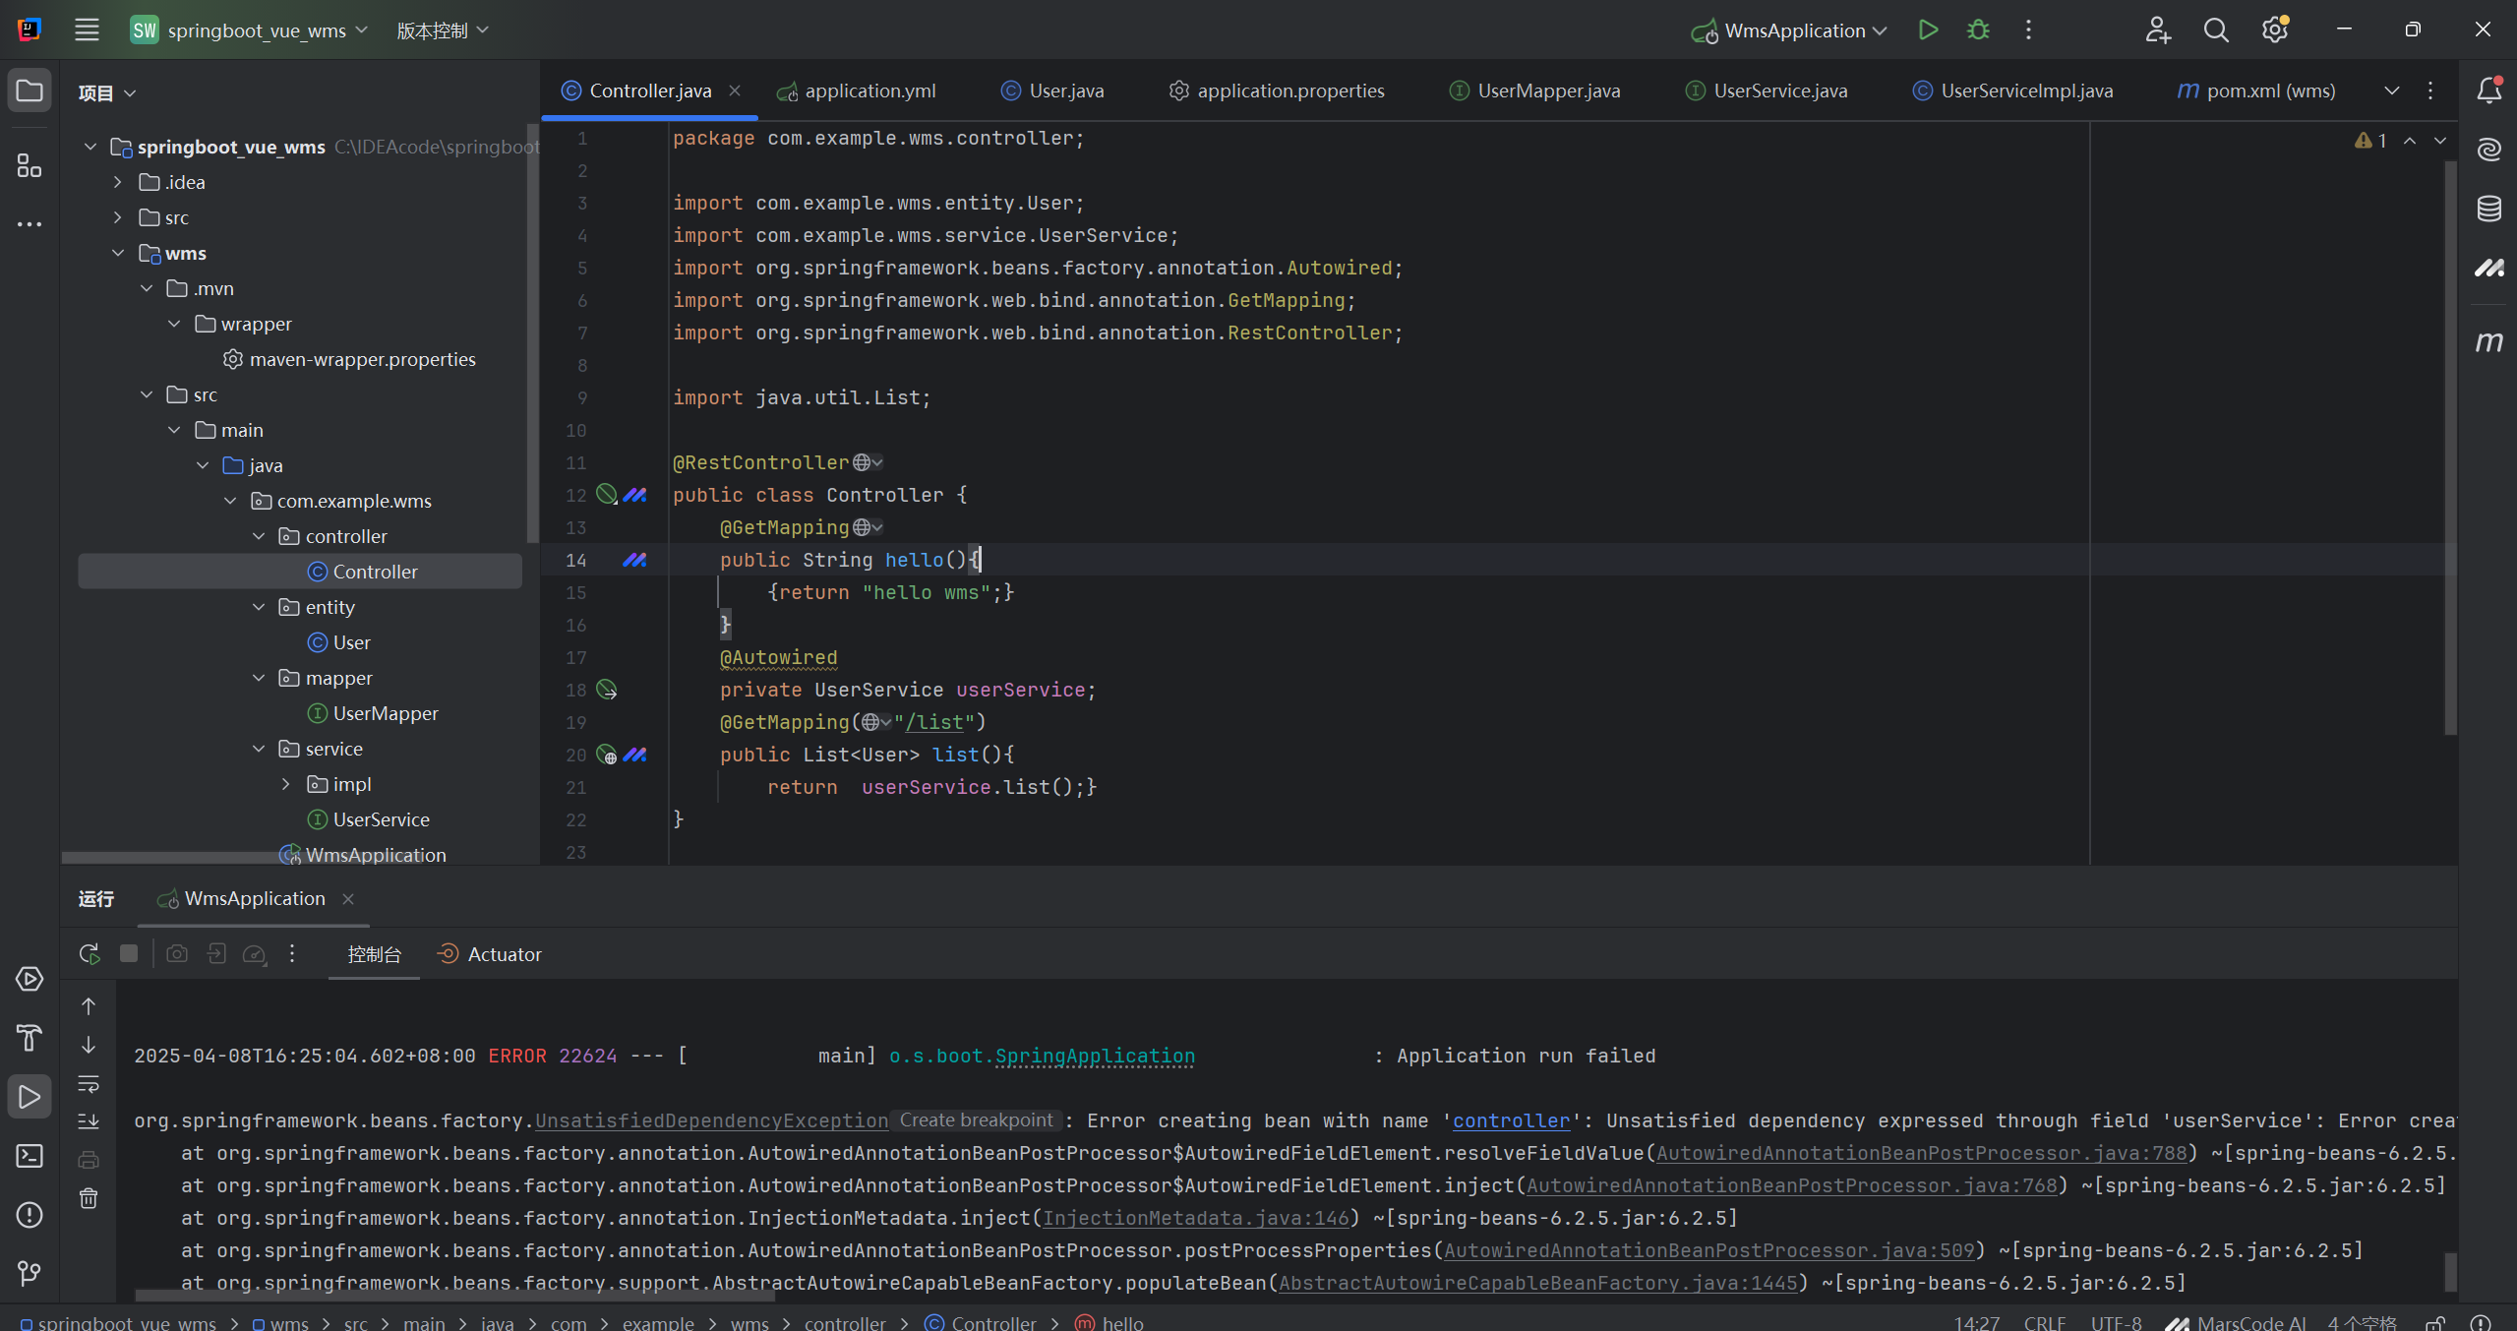Switch to the Actuator tab
Viewport: 2517px width, 1331px height.
pos(504,954)
